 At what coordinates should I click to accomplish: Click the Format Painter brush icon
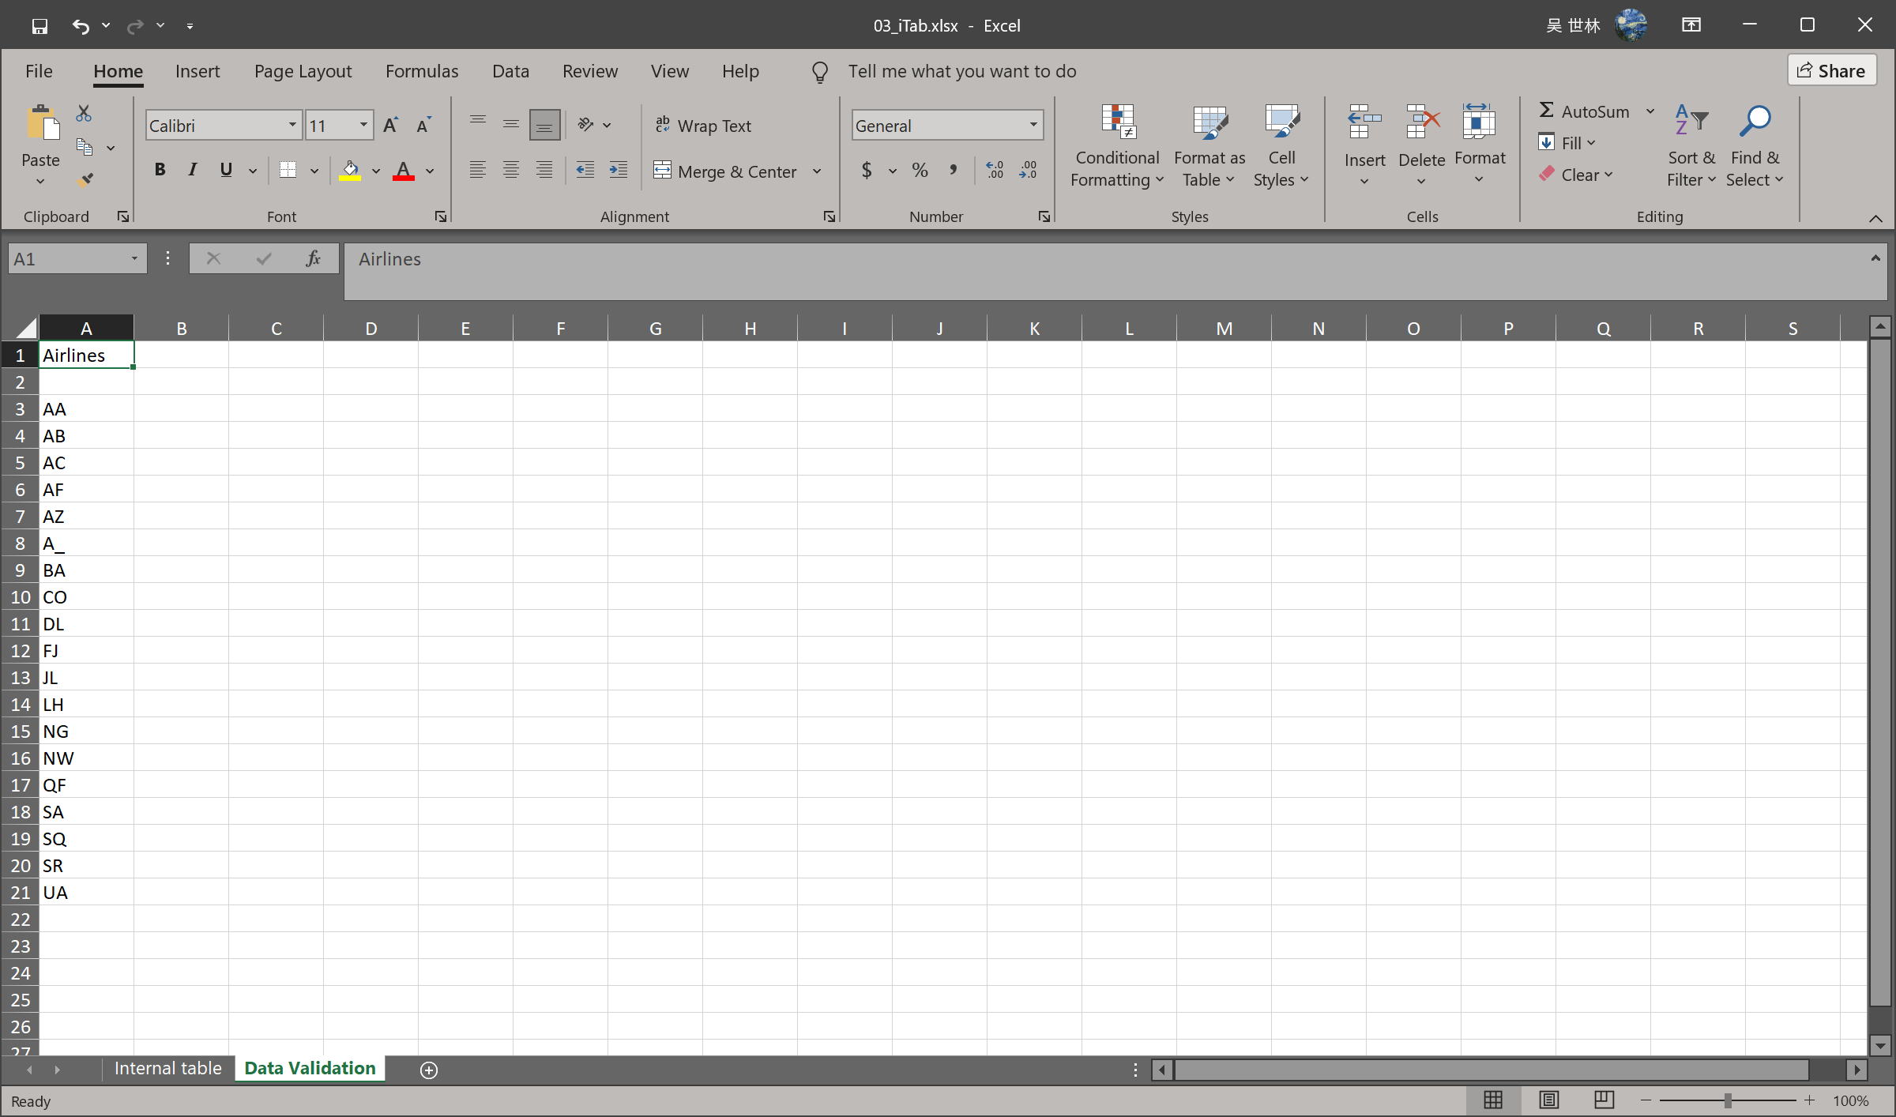click(85, 179)
